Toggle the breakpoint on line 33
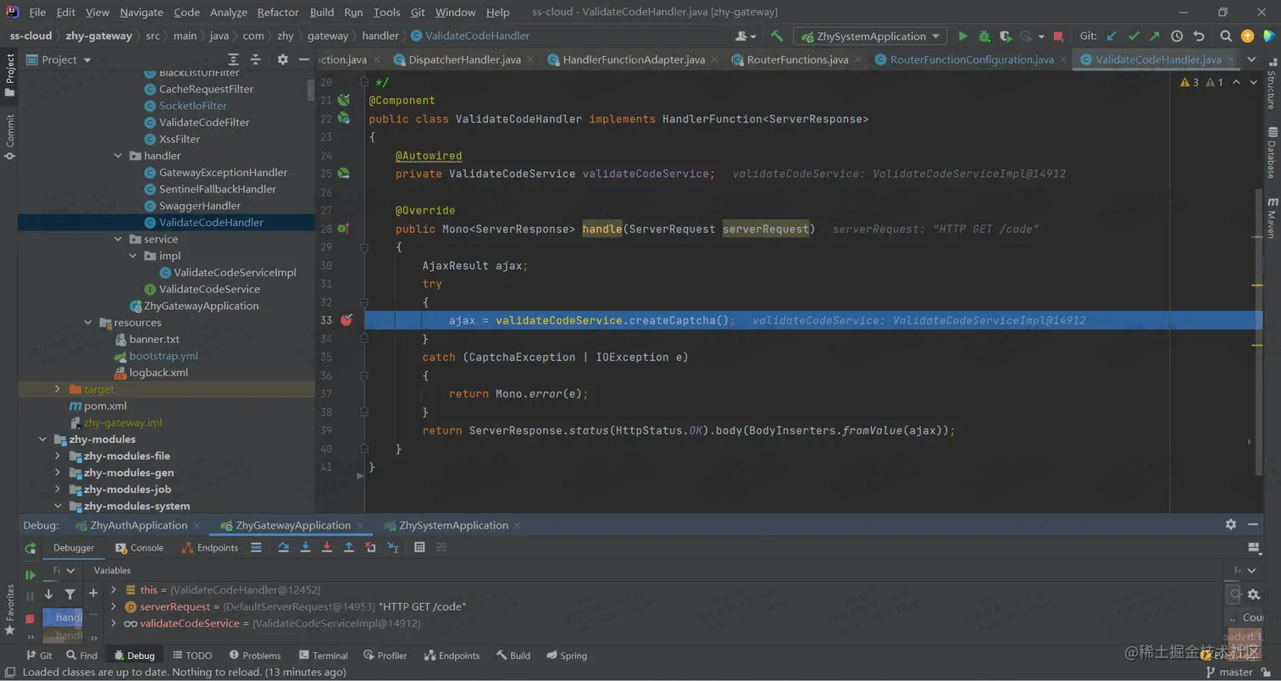 [346, 320]
